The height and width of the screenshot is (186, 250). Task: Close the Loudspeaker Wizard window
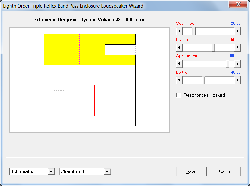(x=238, y=4)
